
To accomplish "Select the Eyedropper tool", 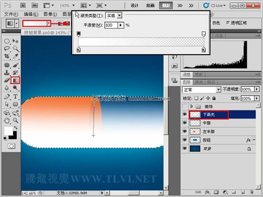I will [15, 56].
